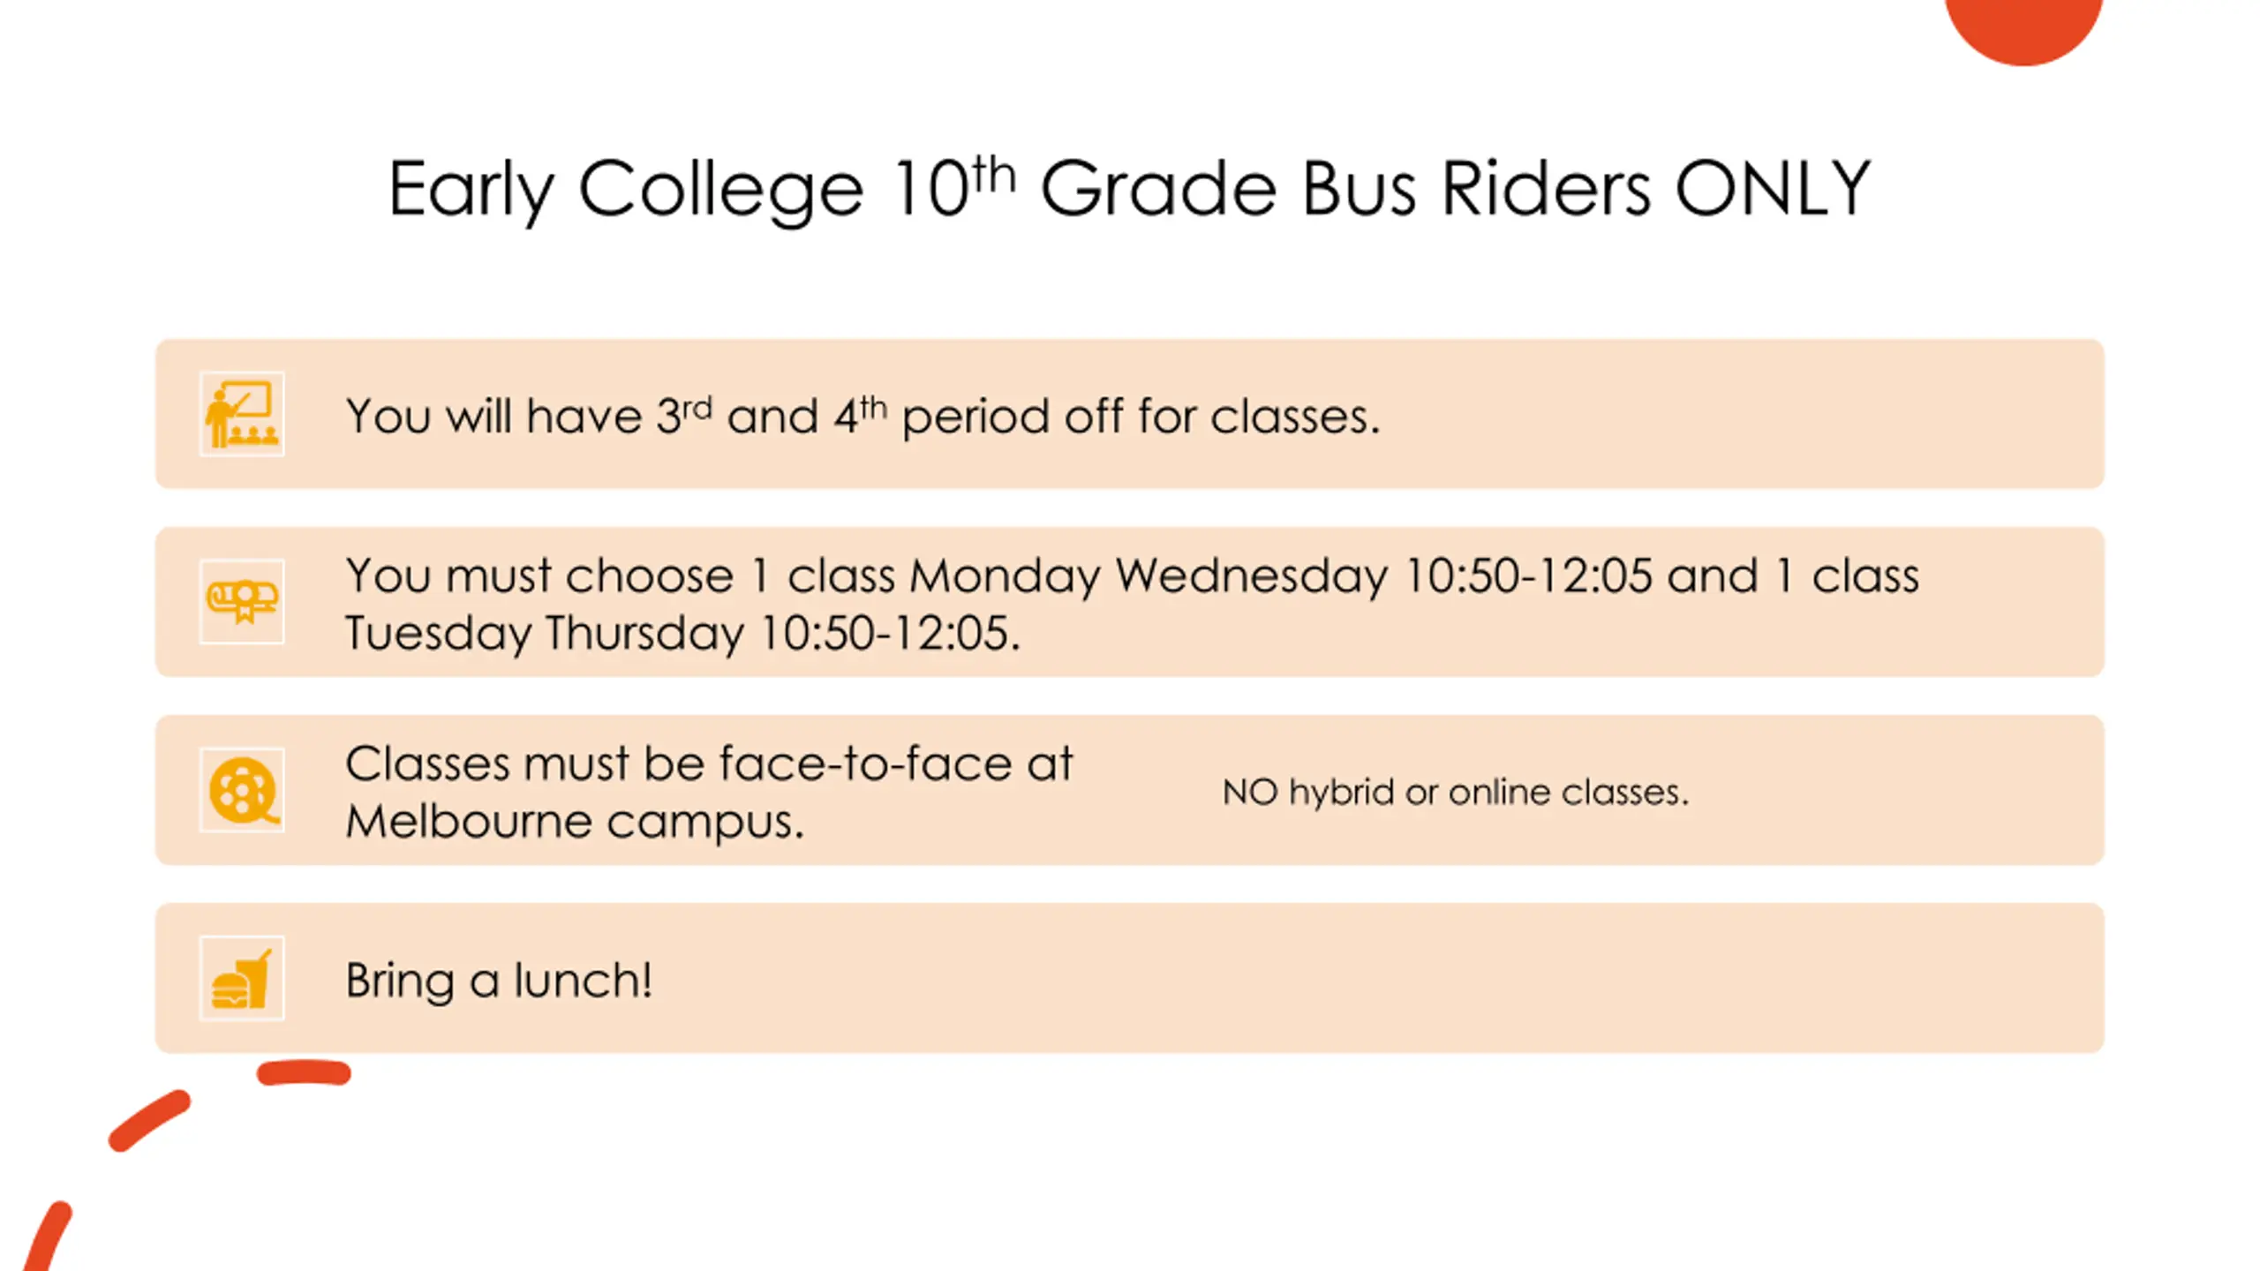Click the text "Classes must be face-to-face at"
Screen dimensions: 2260x1271
click(709, 763)
